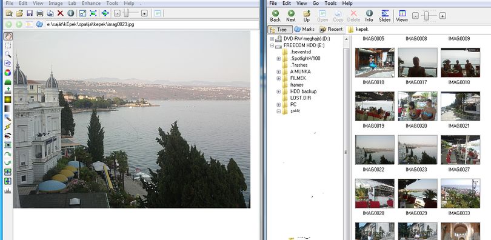Screen dimensions: 491x240
Task: Open the Go menu in browser
Action: 316,4
